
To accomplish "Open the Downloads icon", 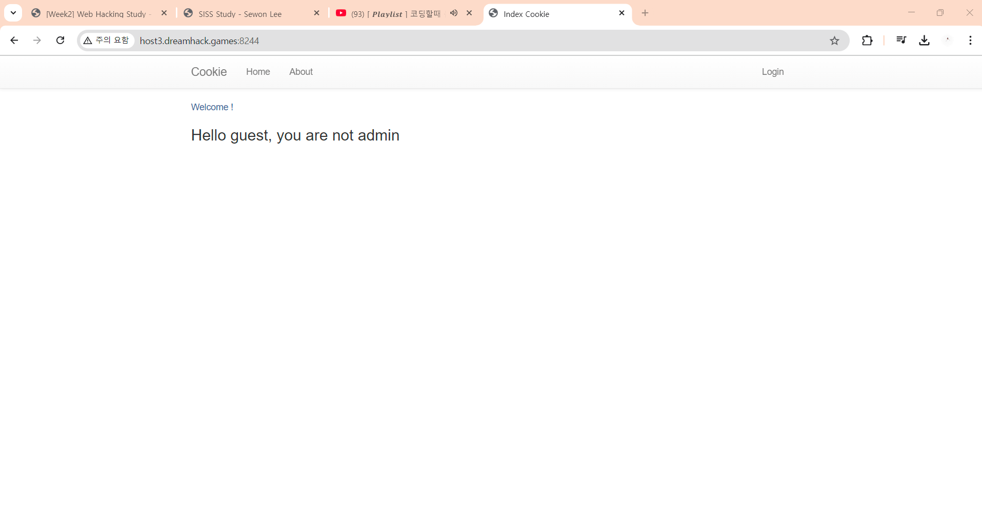I will pyautogui.click(x=924, y=41).
